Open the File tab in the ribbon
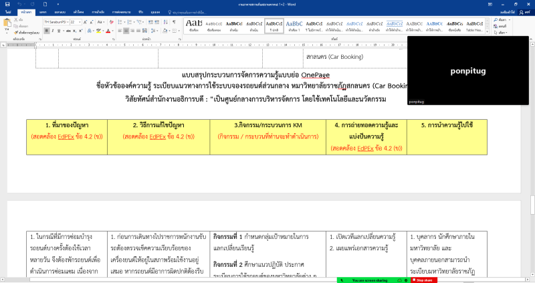 pyautogui.click(x=7, y=12)
